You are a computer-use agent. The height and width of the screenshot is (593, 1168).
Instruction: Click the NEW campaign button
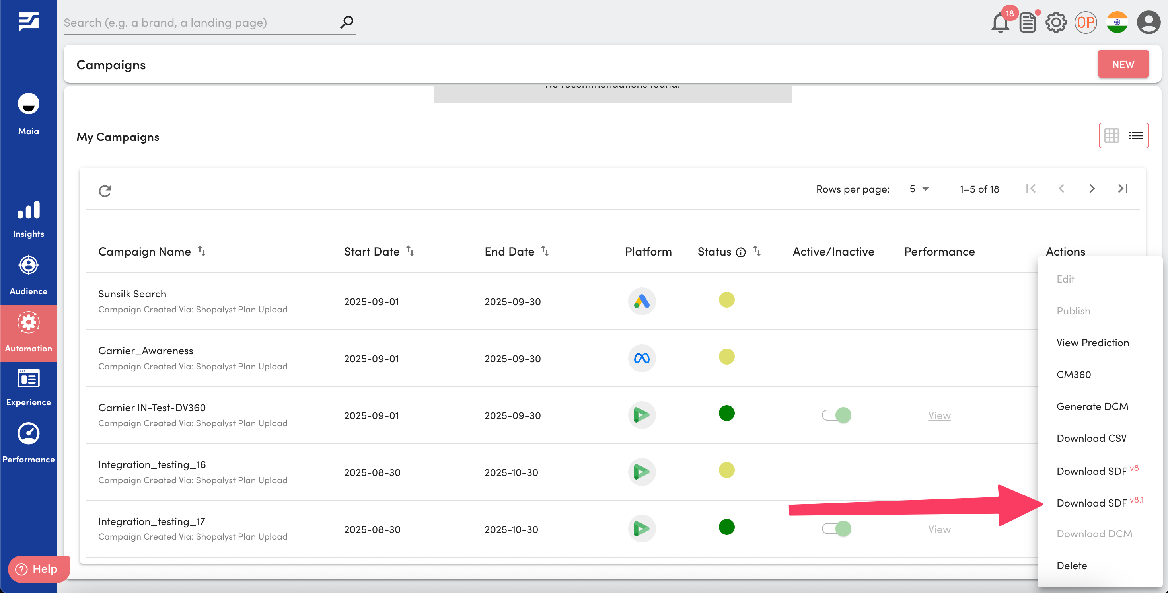1123,64
